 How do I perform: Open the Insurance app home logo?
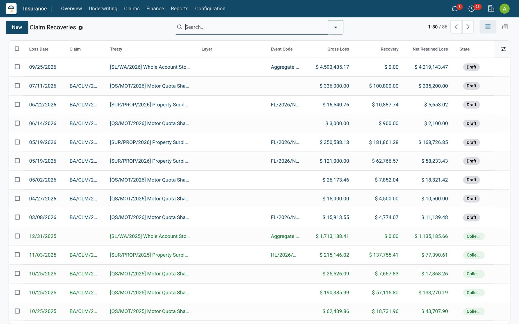point(11,8)
